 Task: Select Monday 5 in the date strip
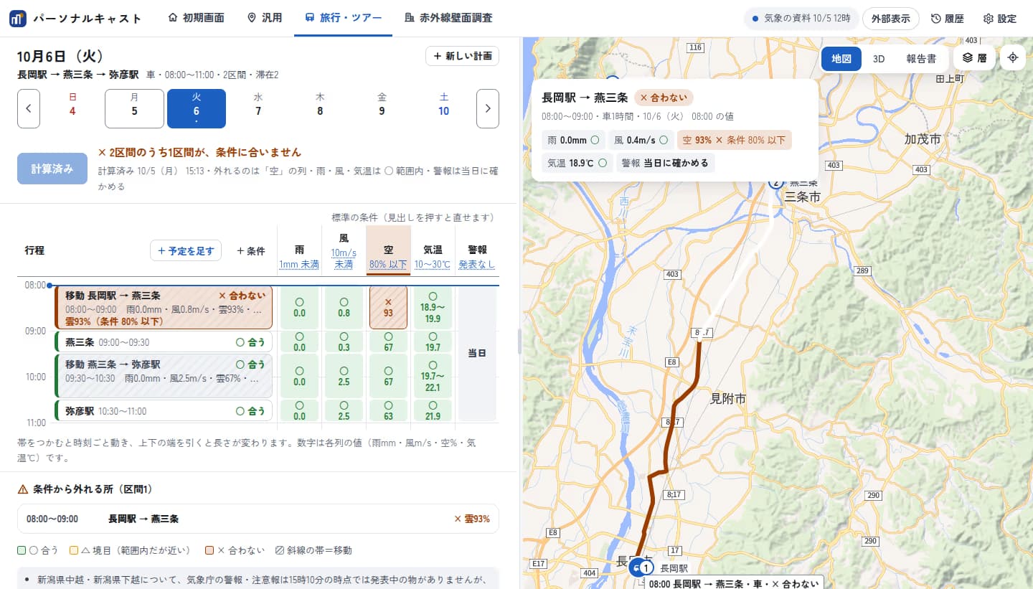pyautogui.click(x=134, y=108)
